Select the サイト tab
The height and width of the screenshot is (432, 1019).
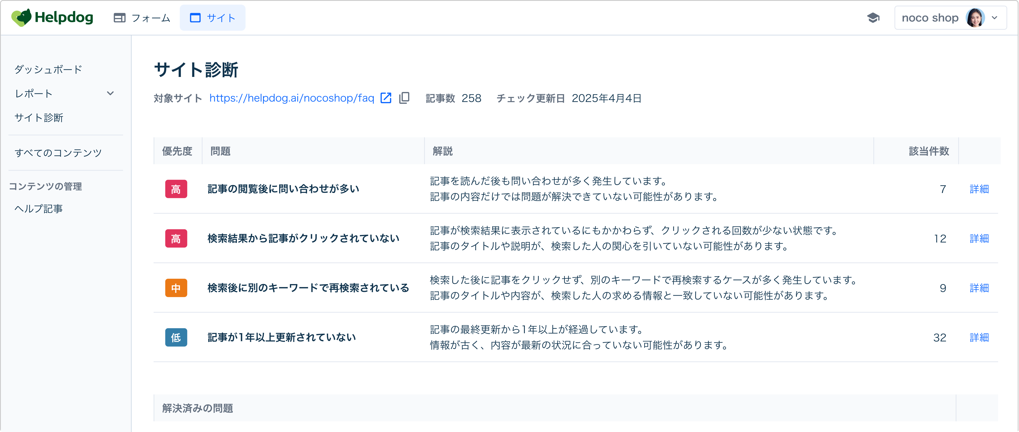(x=212, y=18)
